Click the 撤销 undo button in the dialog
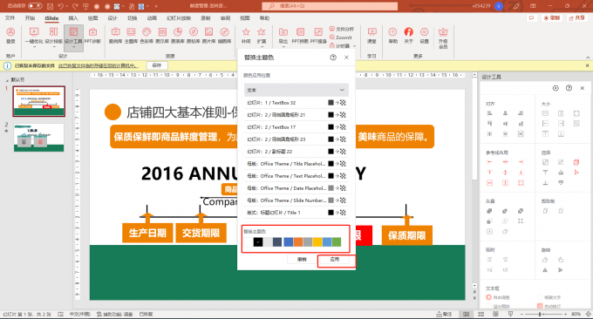 click(x=302, y=259)
